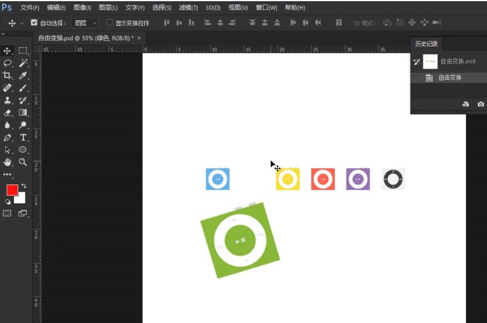Select the Horizontal Type tool

coord(23,137)
